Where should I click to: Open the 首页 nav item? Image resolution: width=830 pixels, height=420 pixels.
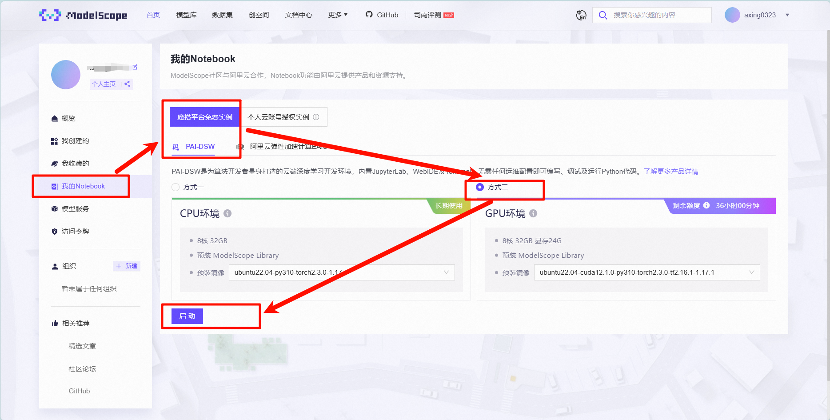pyautogui.click(x=153, y=15)
